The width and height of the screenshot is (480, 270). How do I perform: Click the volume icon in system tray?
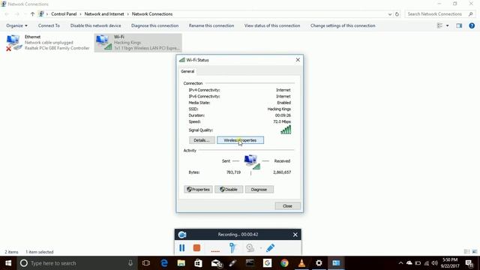pos(435,263)
